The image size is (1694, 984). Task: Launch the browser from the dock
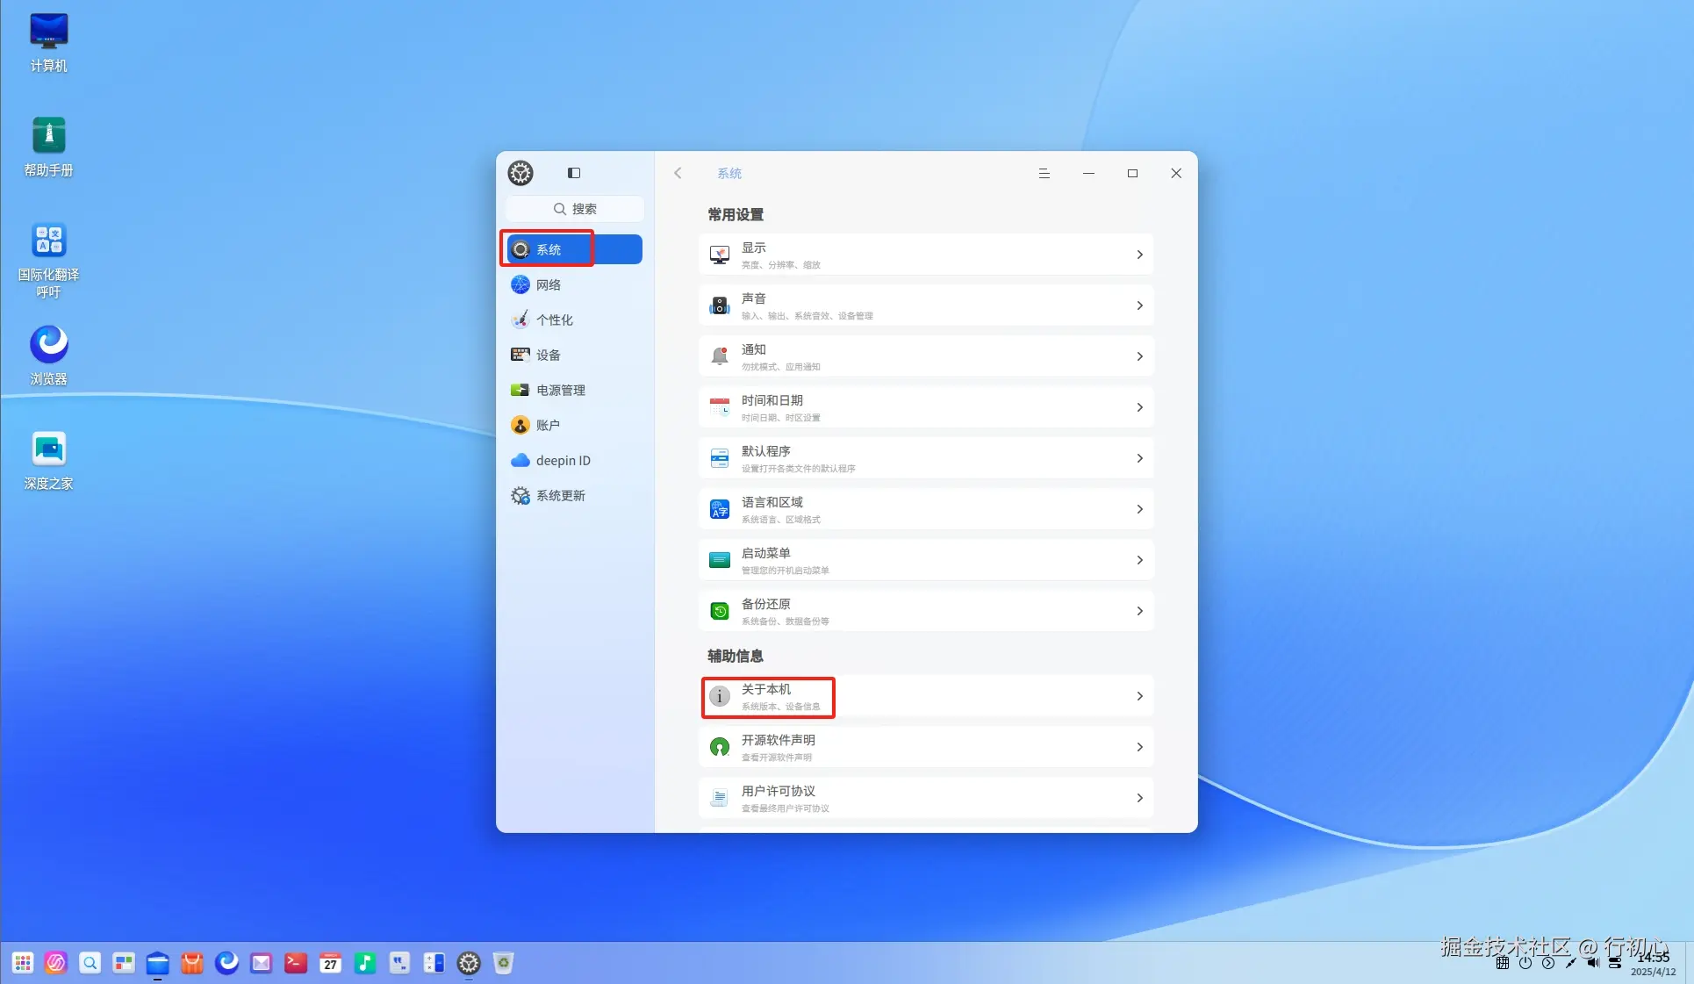coord(227,963)
